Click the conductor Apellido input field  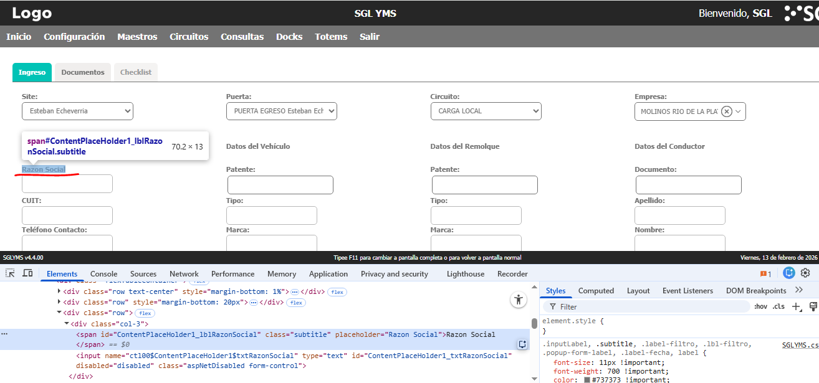680,215
